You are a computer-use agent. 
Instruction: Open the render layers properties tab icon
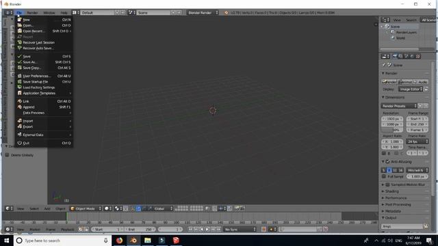point(401,56)
